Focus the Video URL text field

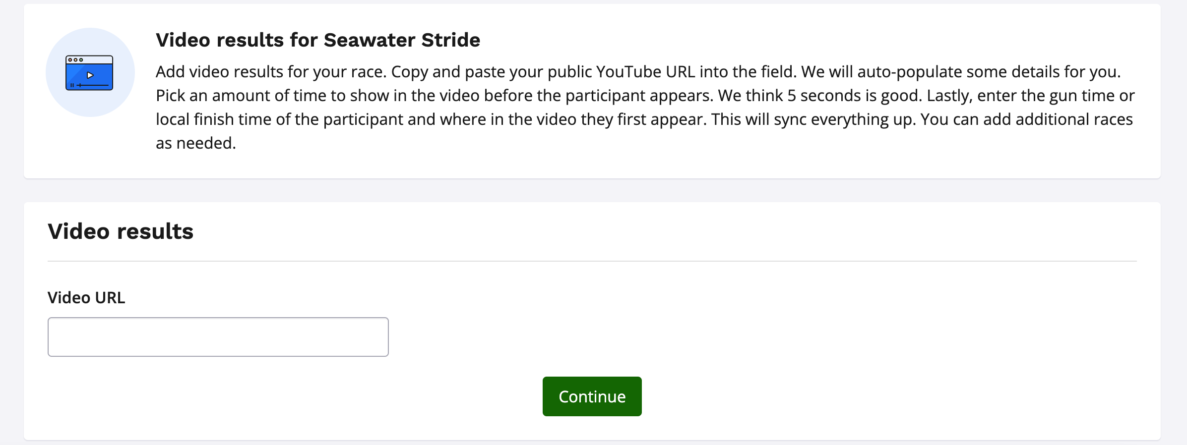[x=218, y=337]
